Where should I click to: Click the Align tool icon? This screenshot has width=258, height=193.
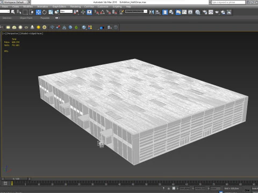158,12
